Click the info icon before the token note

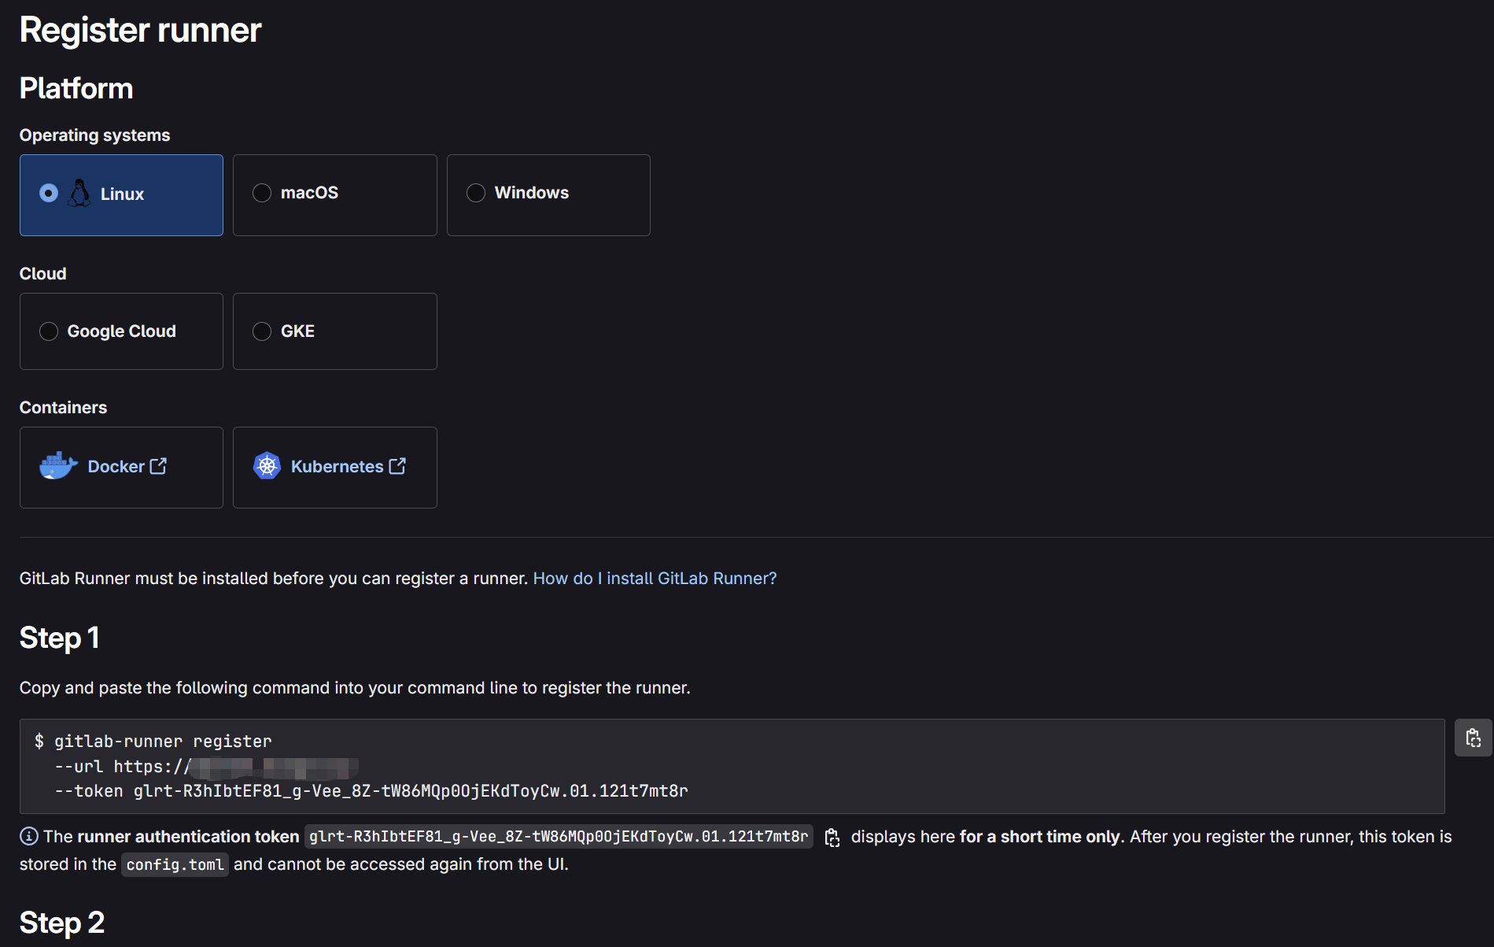pos(28,836)
